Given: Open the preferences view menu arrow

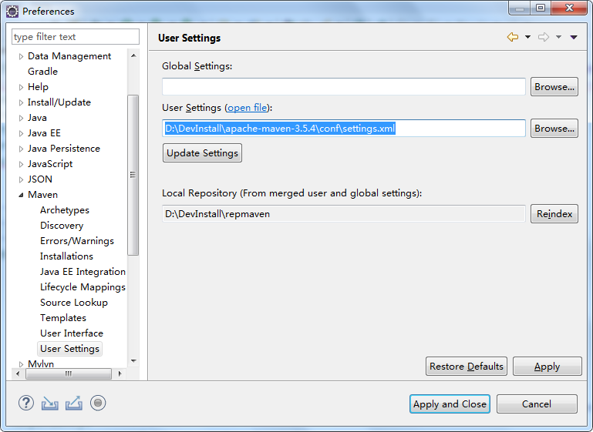Looking at the screenshot, I should (574, 37).
